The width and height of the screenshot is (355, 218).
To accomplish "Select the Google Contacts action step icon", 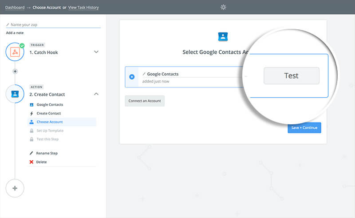I will click(15, 94).
